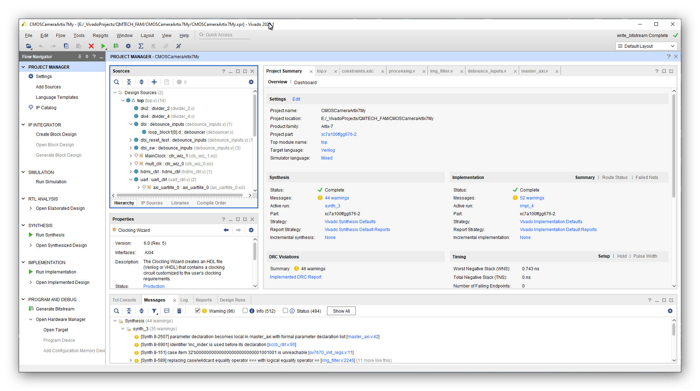Image resolution: width=700 pixels, height=391 pixels.
Task: Collapse synth_3 warnings group
Action: (x=123, y=328)
